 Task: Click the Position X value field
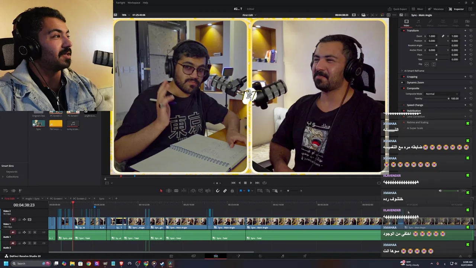432,41
